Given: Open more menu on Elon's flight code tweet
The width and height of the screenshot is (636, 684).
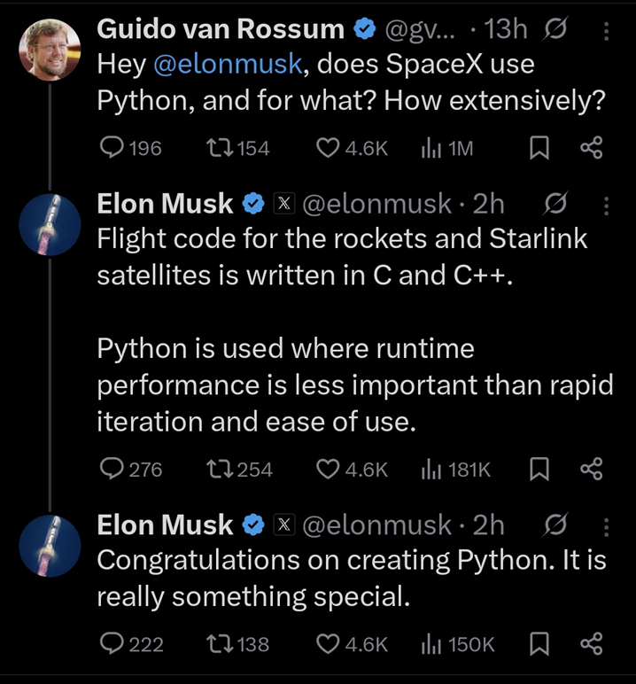Looking at the screenshot, I should point(606,206).
